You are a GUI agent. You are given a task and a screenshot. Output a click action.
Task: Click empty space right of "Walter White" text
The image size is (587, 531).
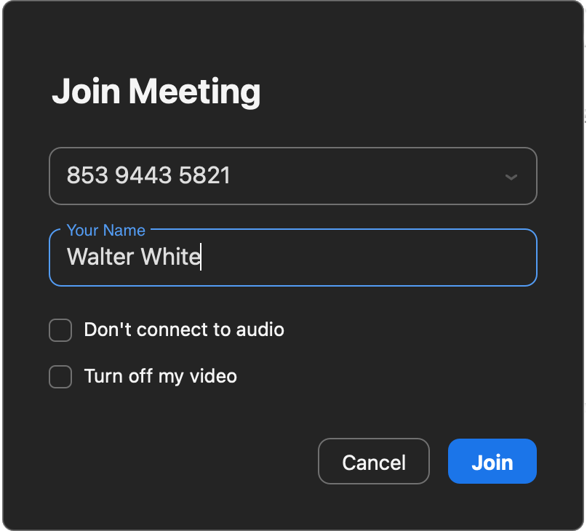(364, 257)
